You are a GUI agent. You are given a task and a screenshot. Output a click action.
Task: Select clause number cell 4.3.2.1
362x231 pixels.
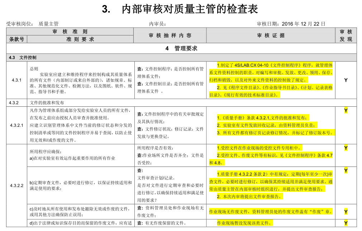(x=16, y=125)
